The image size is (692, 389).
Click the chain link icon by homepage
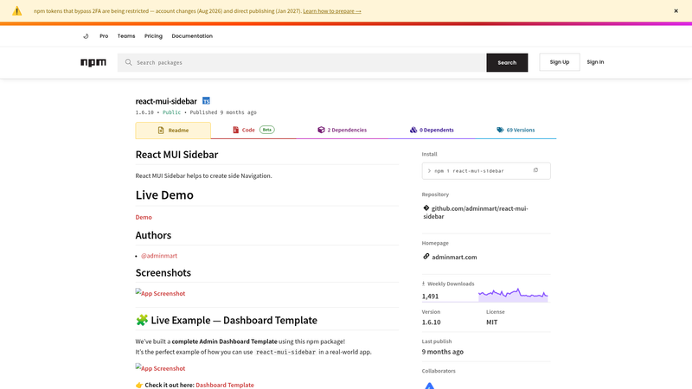426,256
